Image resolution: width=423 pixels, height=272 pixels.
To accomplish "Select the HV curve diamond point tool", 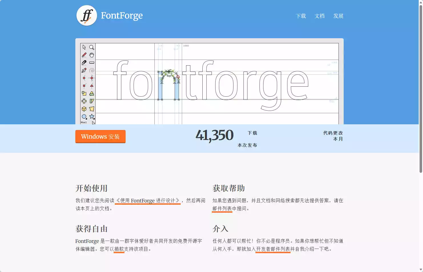I will click(x=92, y=78).
